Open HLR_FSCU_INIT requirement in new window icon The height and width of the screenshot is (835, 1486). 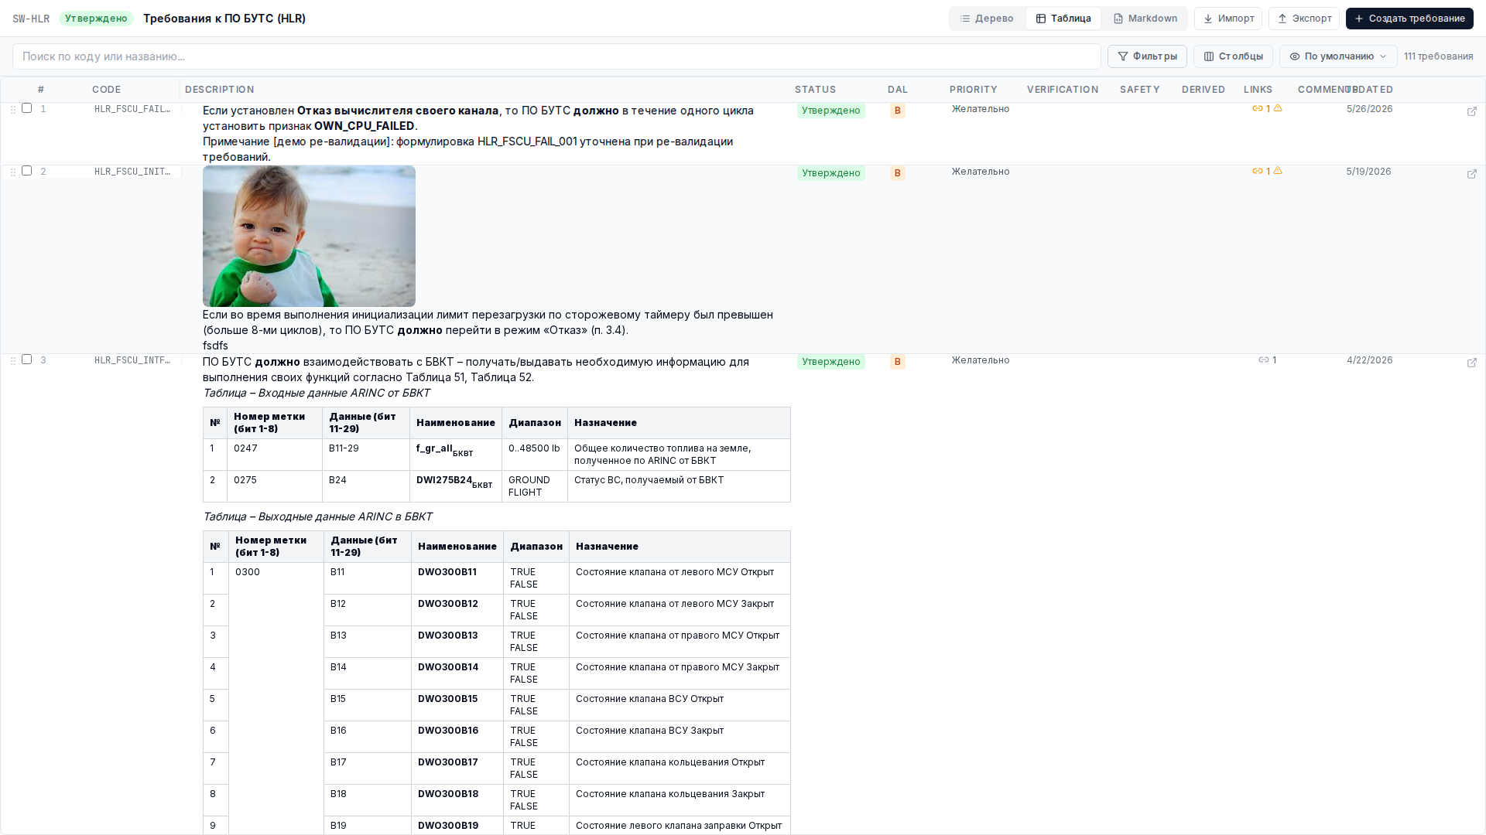click(1472, 174)
